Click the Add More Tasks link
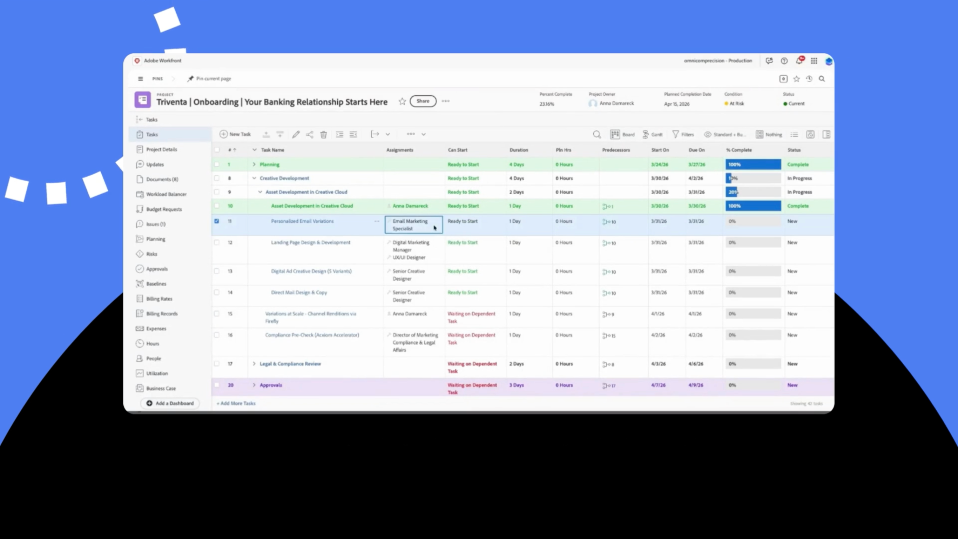Viewport: 958px width, 539px height. pyautogui.click(x=236, y=403)
